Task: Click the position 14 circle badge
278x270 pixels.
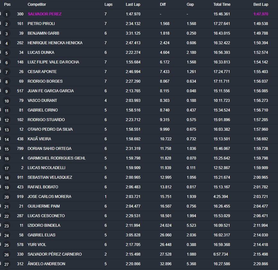Action: tap(7, 139)
